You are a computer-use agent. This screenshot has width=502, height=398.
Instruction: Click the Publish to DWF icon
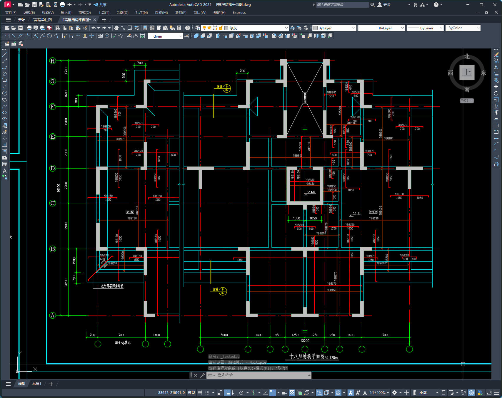[x=49, y=28]
